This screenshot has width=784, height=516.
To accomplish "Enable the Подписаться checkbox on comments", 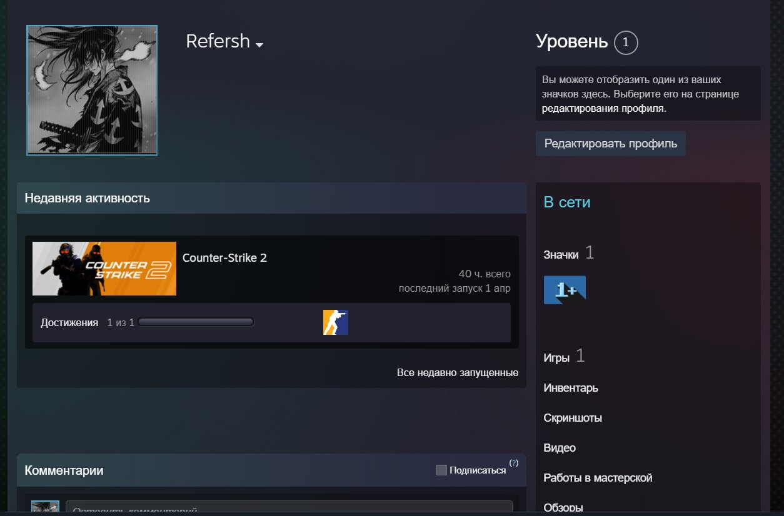I will click(441, 470).
